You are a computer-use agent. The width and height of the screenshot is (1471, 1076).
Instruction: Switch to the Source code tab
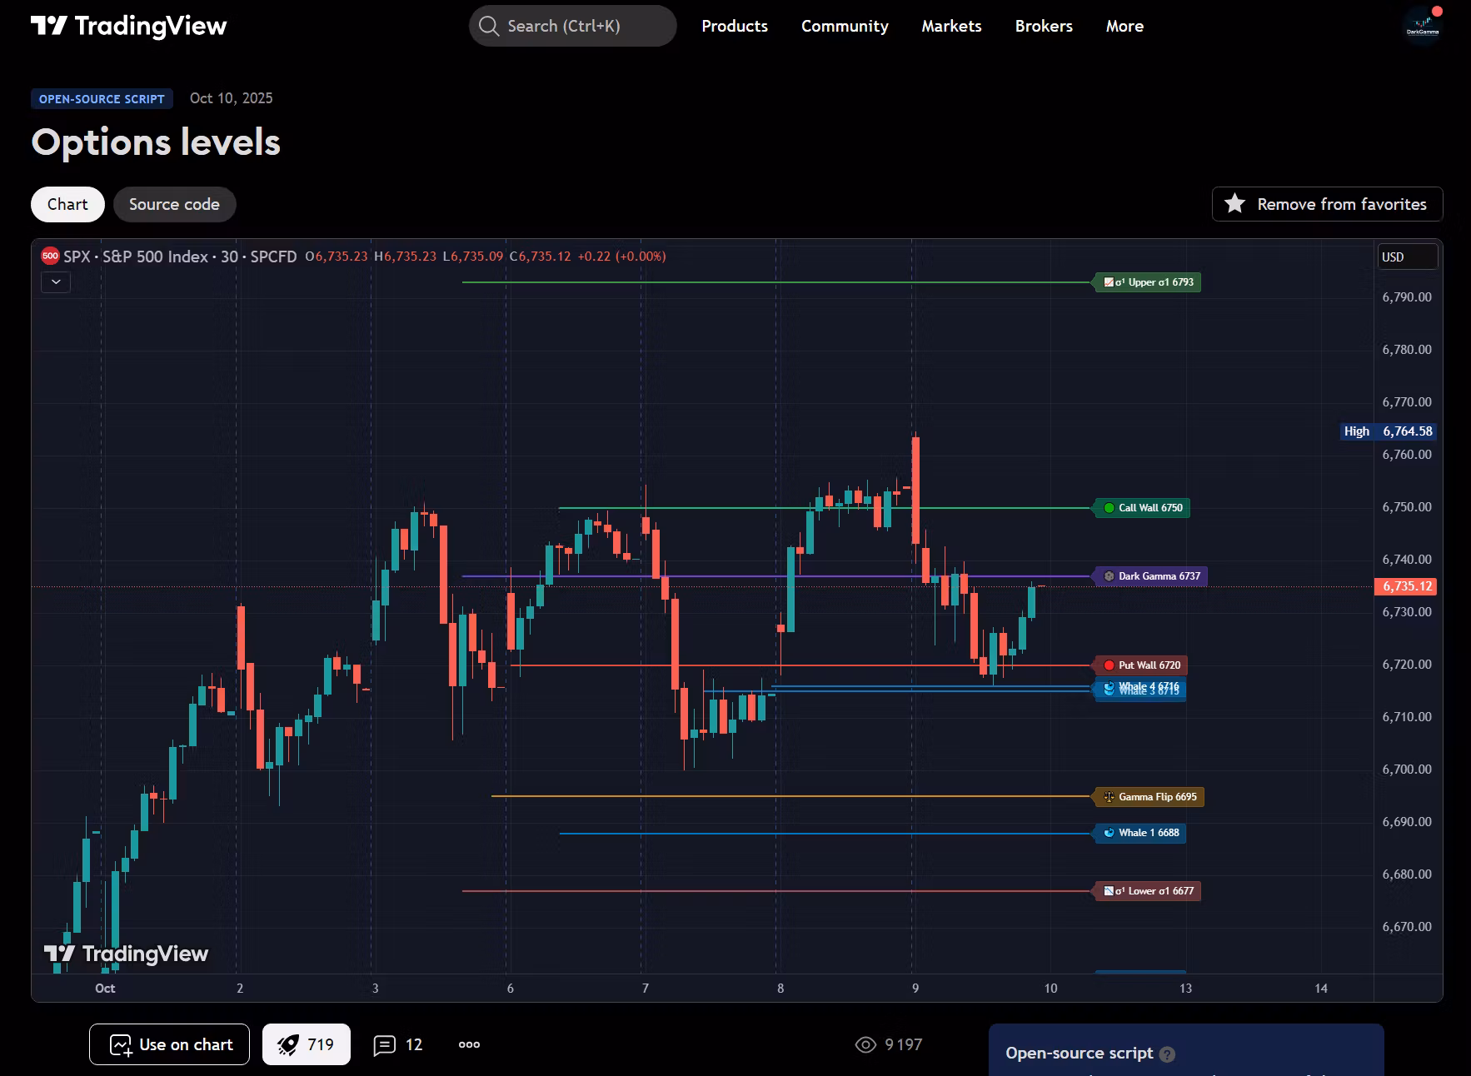[174, 204]
